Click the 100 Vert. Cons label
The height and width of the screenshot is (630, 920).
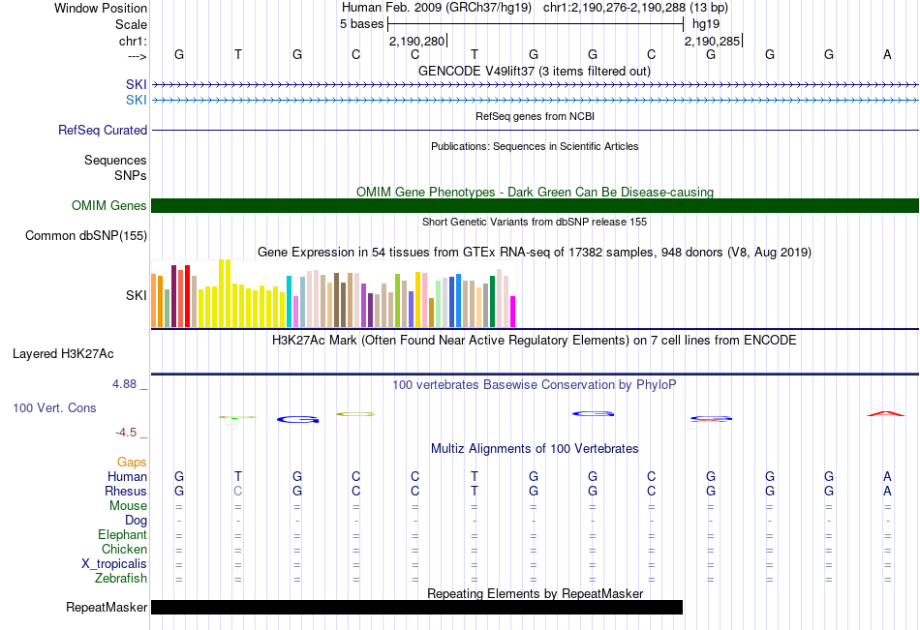[x=54, y=407]
